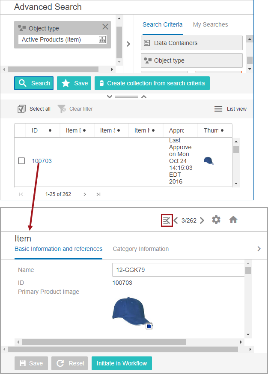Image resolution: width=268 pixels, height=374 pixels.
Task: Select Basic Information and references tab
Action: point(59,249)
